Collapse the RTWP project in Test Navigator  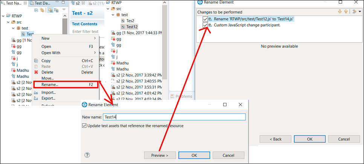click(x=3, y=16)
